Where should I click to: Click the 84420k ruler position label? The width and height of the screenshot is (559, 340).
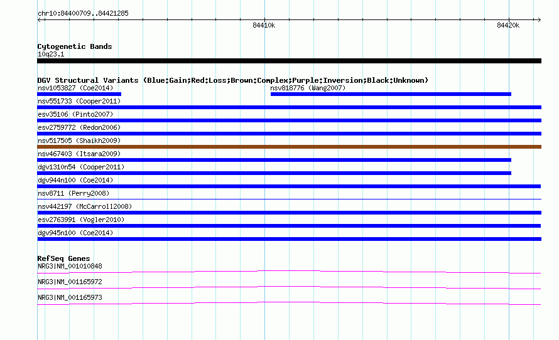pos(508,25)
